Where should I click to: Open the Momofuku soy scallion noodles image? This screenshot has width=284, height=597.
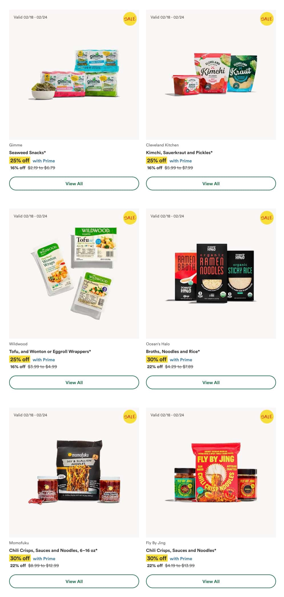[74, 473]
